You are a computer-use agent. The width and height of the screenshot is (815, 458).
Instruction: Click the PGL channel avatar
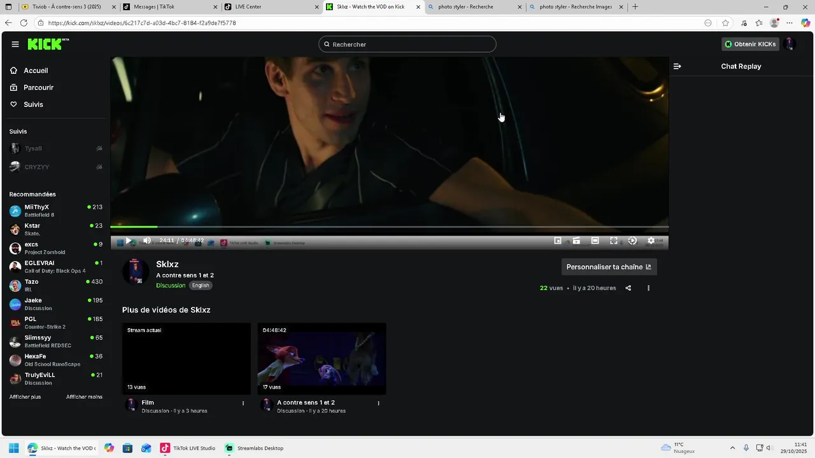15,323
